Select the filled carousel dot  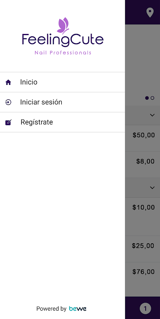(x=147, y=98)
